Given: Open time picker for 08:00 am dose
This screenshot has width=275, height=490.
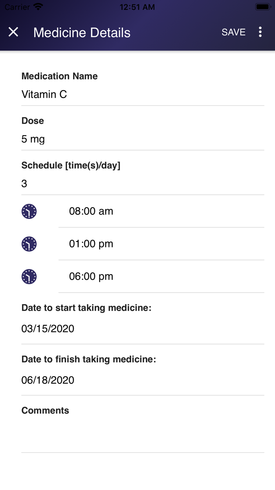Looking at the screenshot, I should coord(29,211).
